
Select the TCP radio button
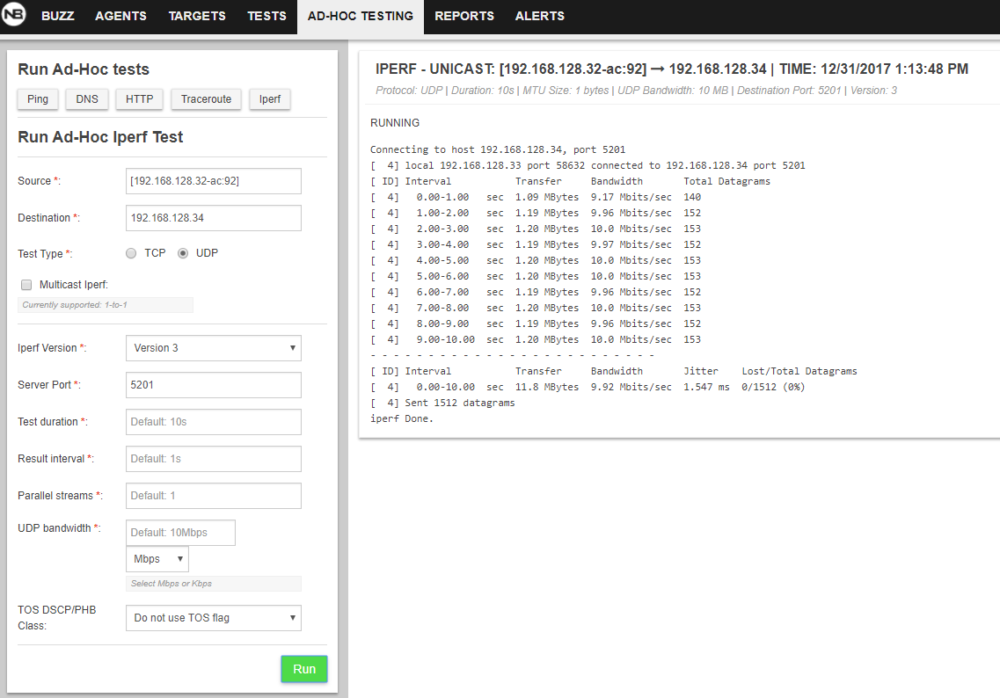[131, 253]
